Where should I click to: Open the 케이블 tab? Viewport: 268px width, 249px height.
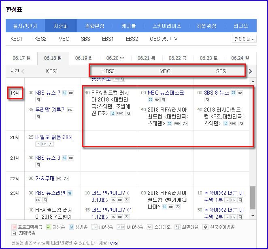click(129, 26)
